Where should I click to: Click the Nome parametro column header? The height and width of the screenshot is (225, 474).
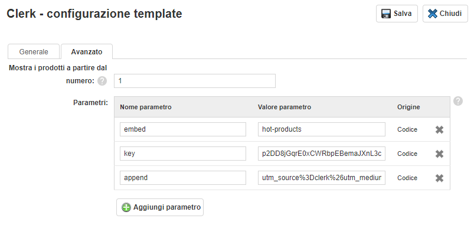(146, 107)
